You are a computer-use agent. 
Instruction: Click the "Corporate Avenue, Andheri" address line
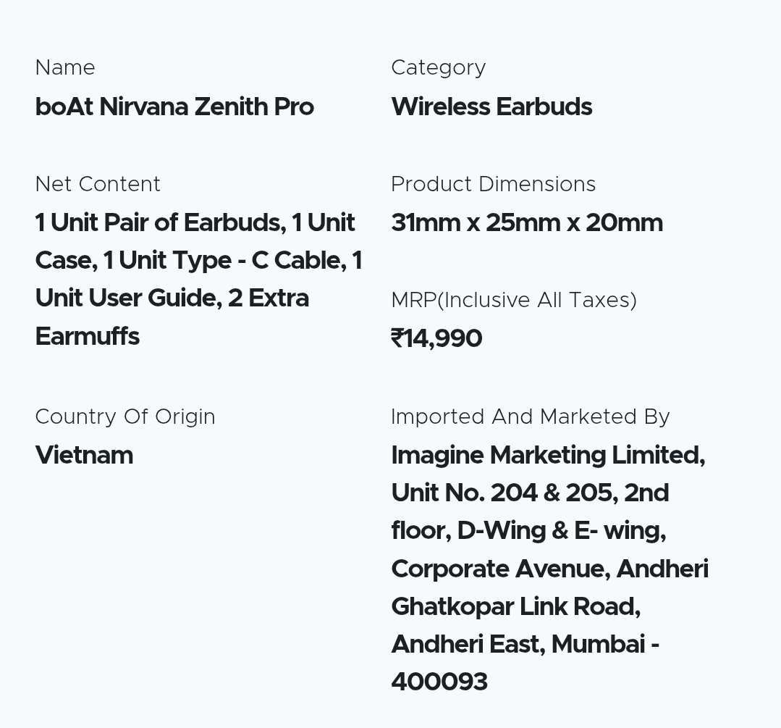point(549,569)
